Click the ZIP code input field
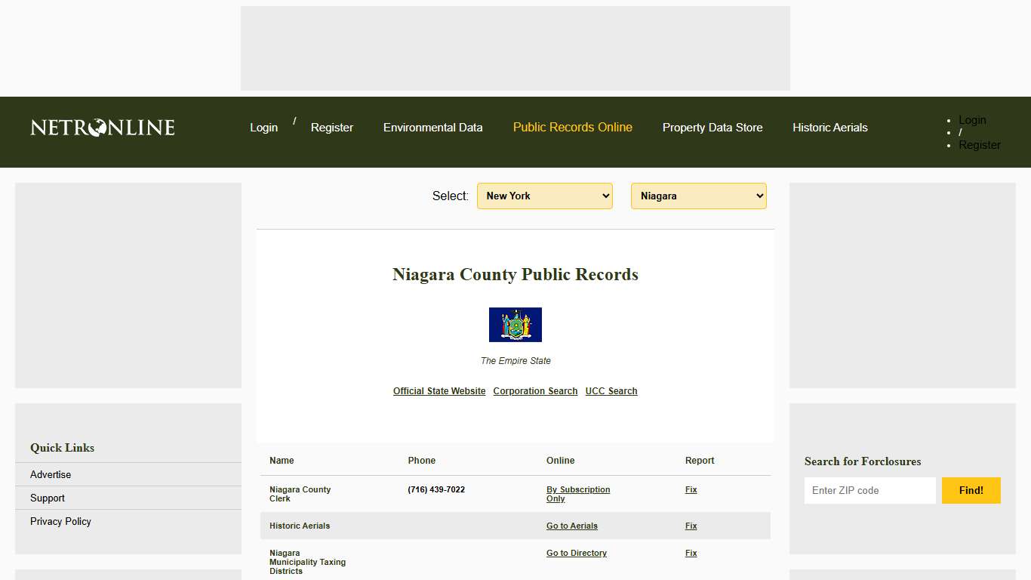The width and height of the screenshot is (1031, 580). tap(869, 490)
